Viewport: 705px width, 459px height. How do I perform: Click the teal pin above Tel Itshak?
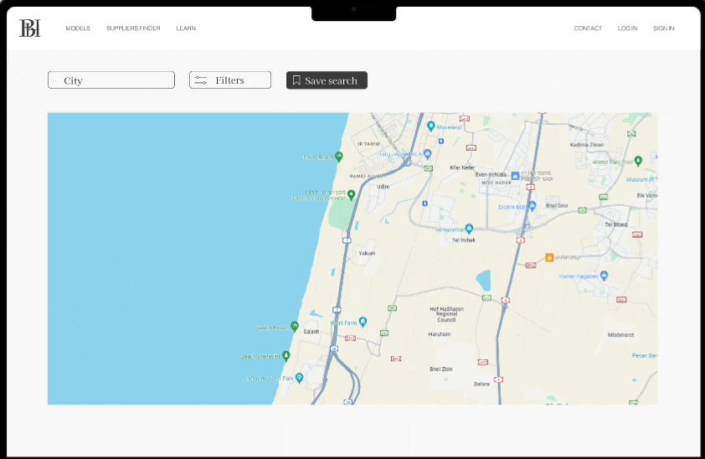coord(469,229)
